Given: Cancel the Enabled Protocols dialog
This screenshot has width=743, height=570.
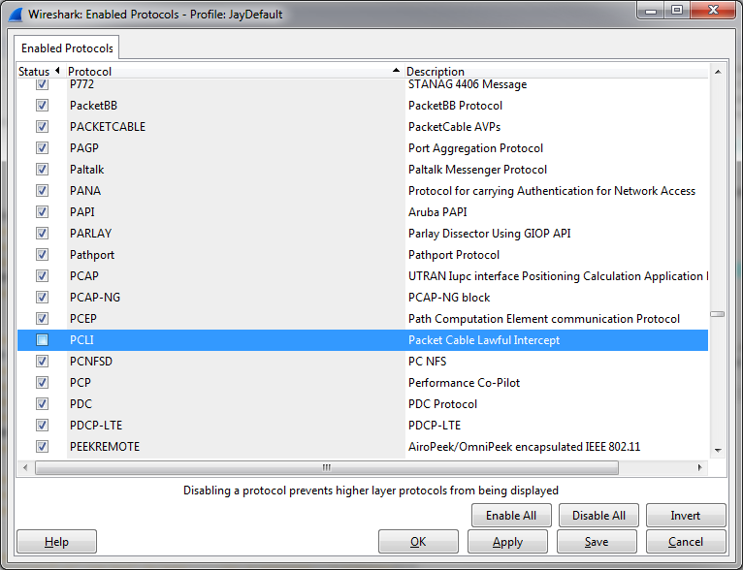Looking at the screenshot, I should coord(686,542).
